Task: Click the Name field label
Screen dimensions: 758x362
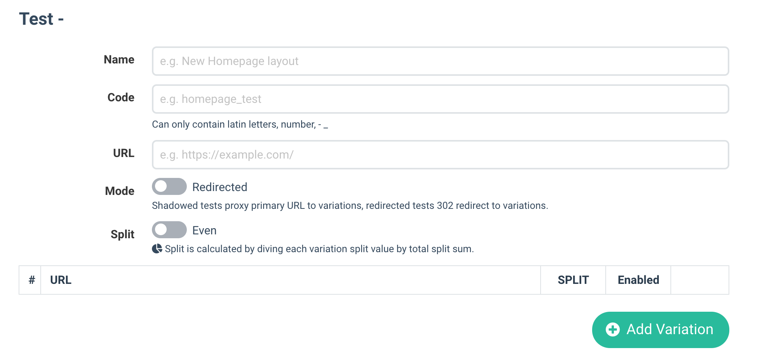Action: [119, 60]
